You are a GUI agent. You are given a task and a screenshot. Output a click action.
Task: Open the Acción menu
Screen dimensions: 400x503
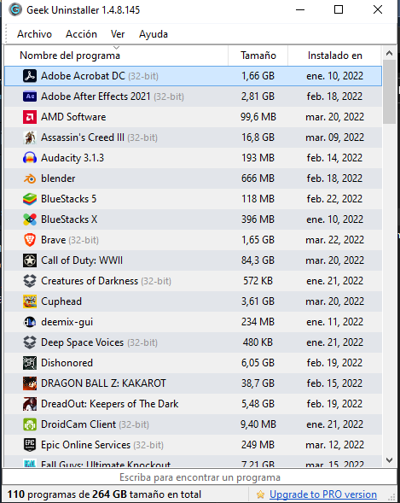pos(81,34)
